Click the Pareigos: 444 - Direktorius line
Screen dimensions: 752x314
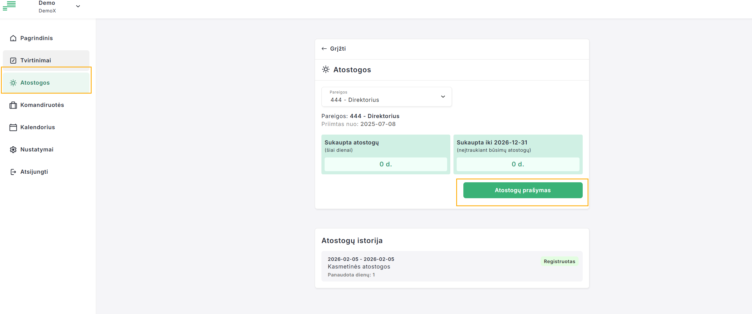pos(360,116)
